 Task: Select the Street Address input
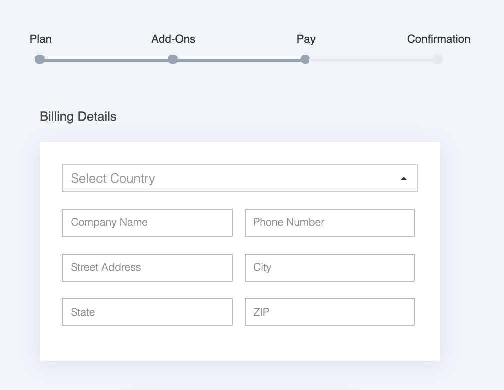147,268
